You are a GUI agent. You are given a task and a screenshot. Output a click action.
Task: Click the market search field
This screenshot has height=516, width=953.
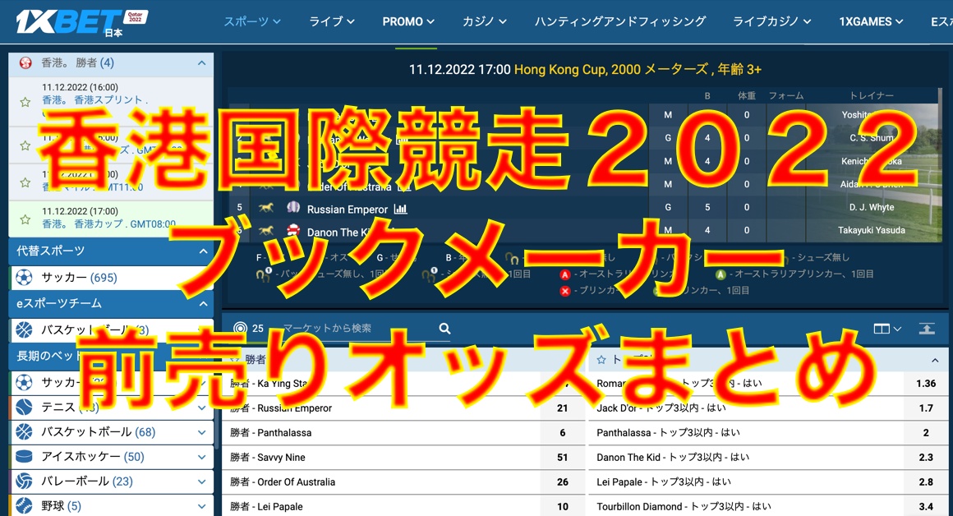coord(358,329)
